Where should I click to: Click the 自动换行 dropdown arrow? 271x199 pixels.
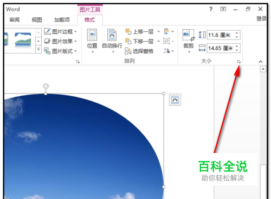click(113, 52)
